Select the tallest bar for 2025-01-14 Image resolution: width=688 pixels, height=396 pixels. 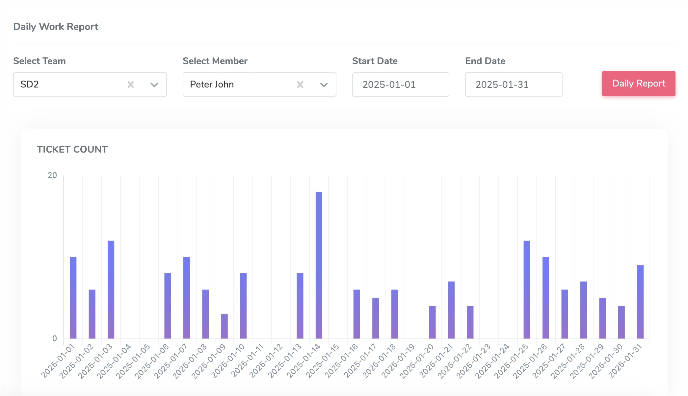[x=319, y=265]
